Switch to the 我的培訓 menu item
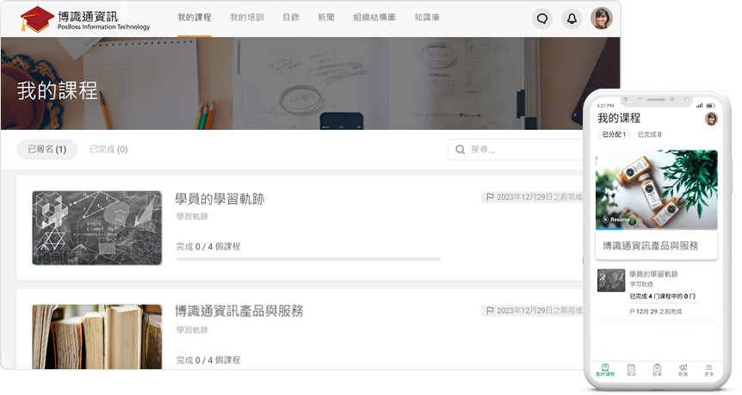This screenshot has height=395, width=742. [x=247, y=18]
